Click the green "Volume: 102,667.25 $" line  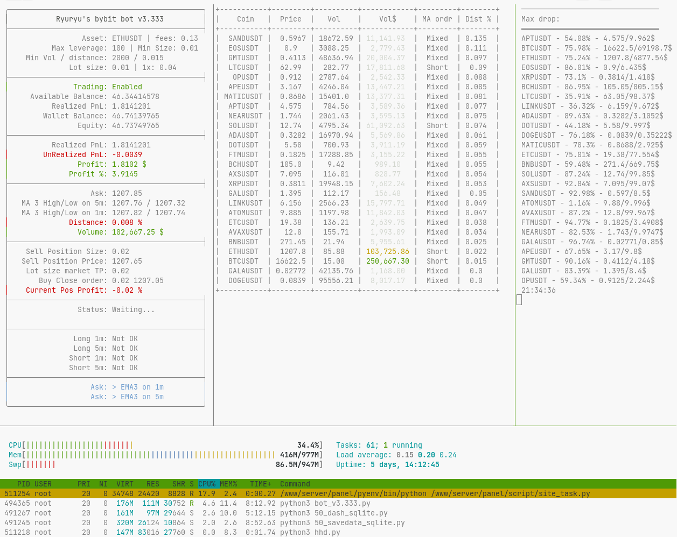[121, 232]
